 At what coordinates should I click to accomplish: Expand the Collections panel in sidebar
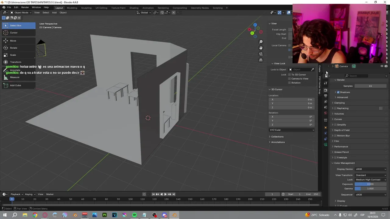[277, 137]
